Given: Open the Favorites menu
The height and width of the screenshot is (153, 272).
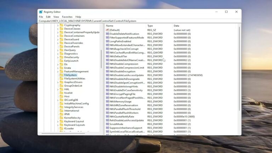Looking at the screenshot, I should (x=67, y=17).
